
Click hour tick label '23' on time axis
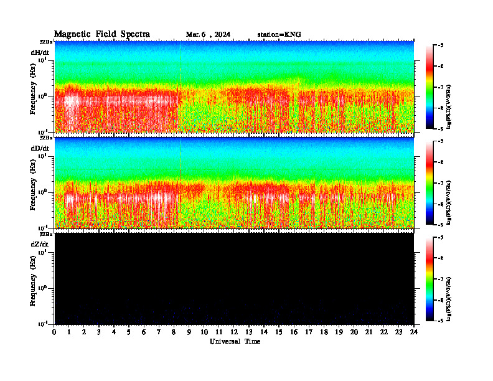tap(398, 332)
